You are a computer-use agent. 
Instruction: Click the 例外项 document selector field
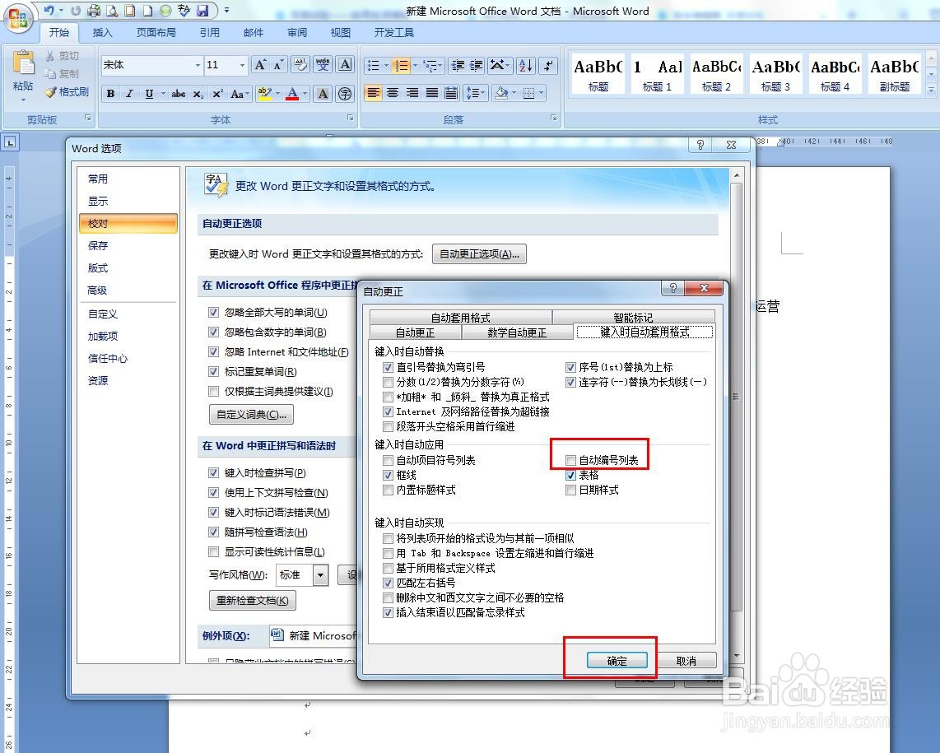click(312, 635)
